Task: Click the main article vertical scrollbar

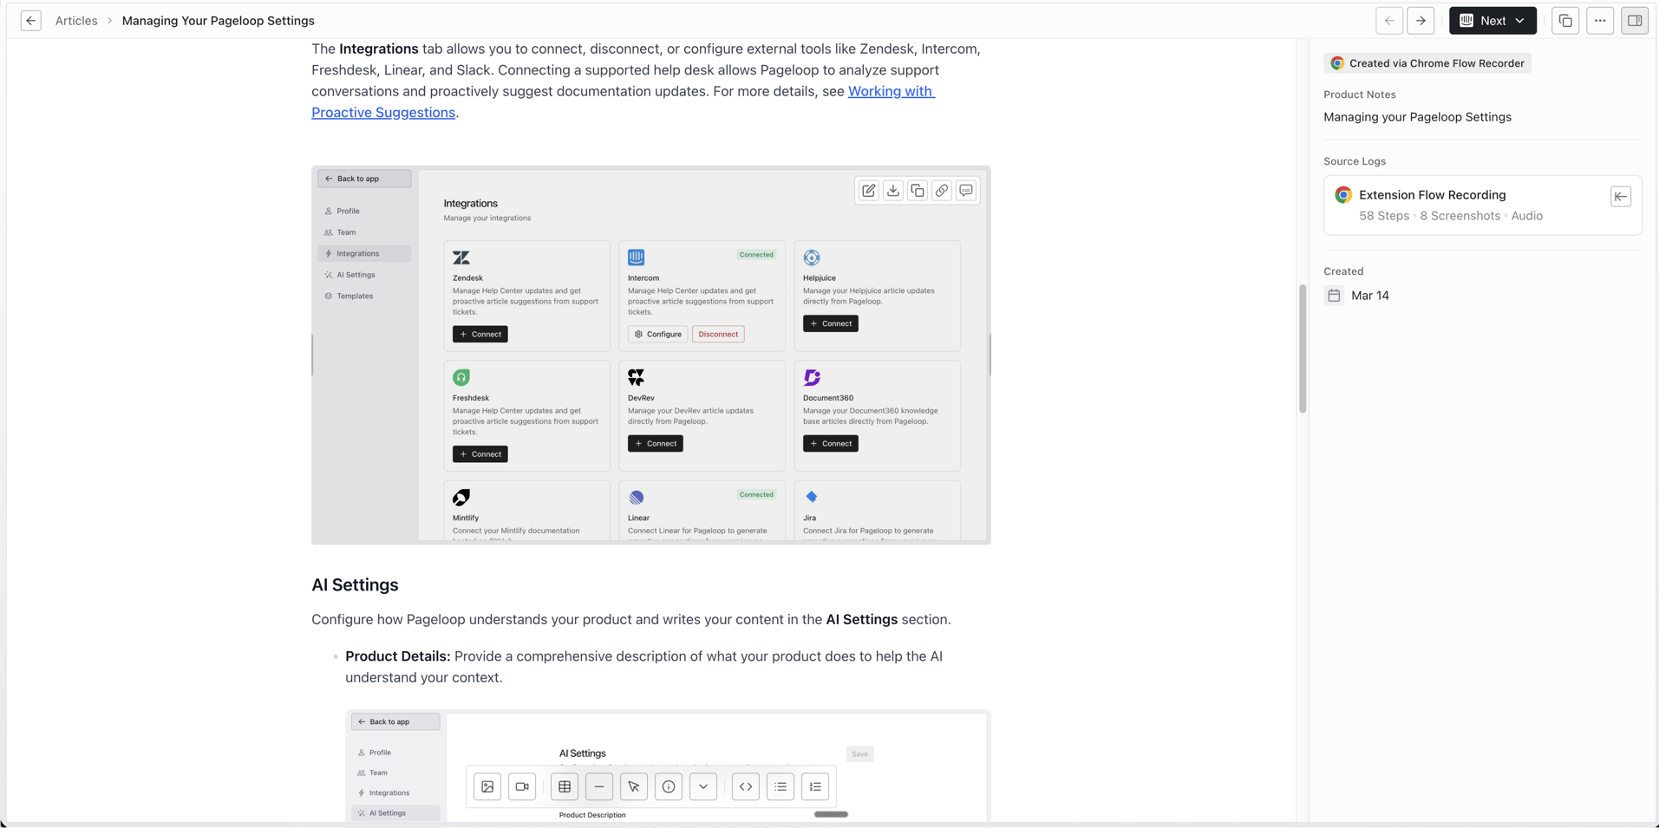Action: click(x=1303, y=349)
